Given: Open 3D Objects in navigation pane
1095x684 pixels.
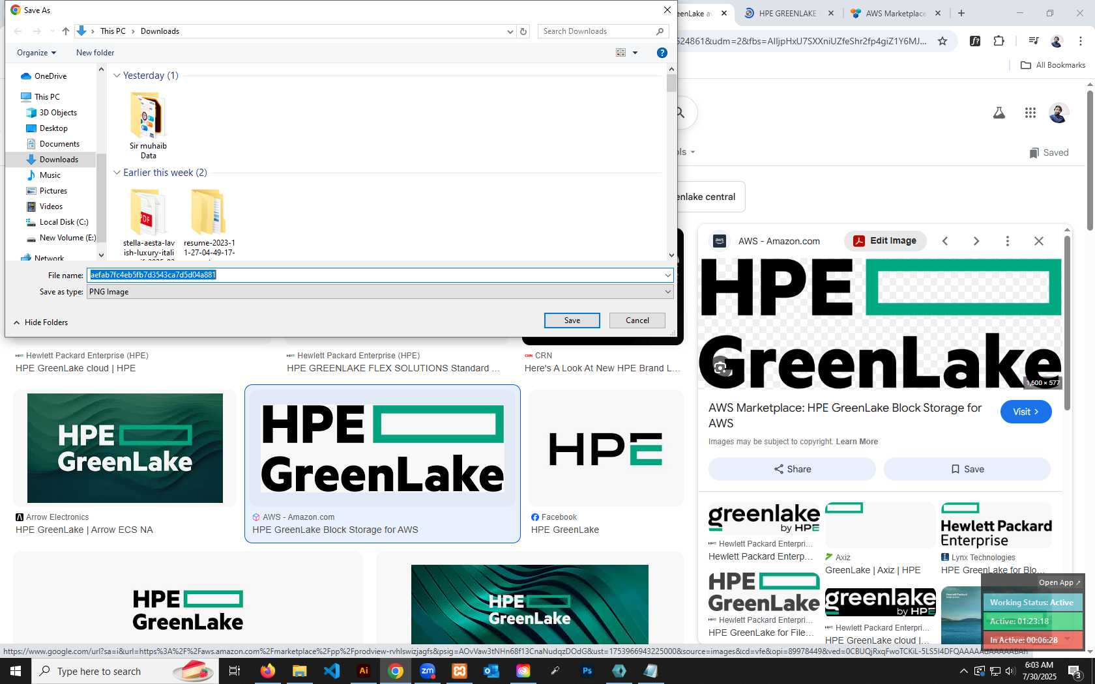Looking at the screenshot, I should tap(58, 113).
